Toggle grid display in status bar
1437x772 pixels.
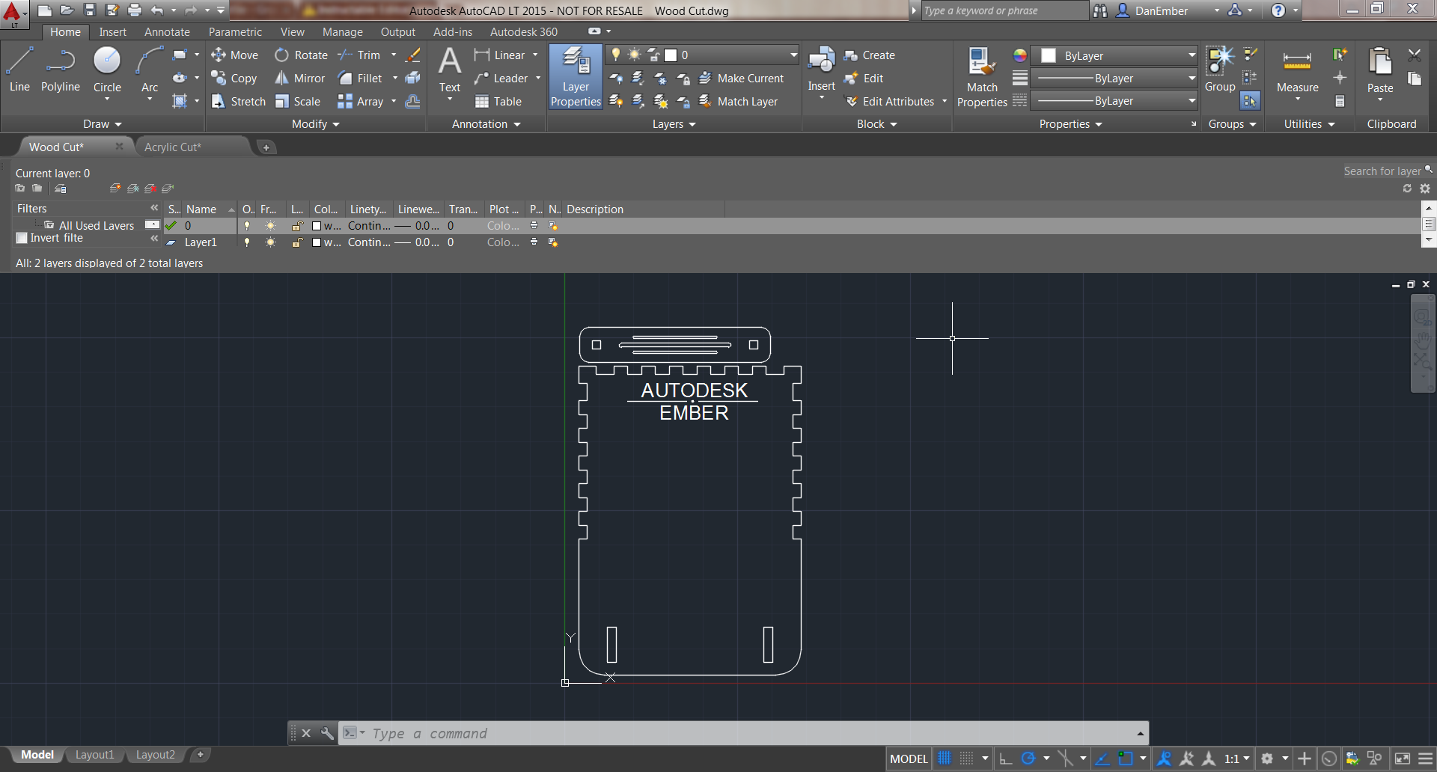(x=945, y=759)
